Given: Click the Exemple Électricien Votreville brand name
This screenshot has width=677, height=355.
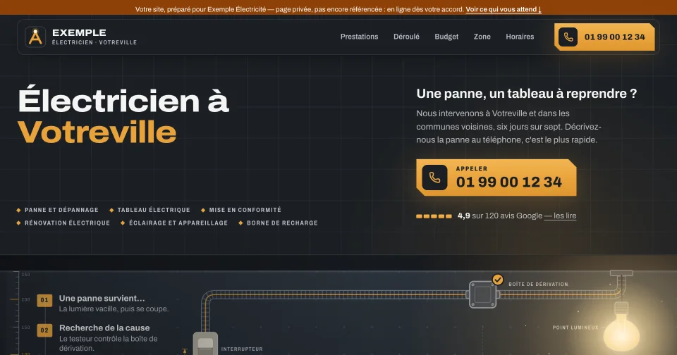Looking at the screenshot, I should pyautogui.click(x=94, y=37).
